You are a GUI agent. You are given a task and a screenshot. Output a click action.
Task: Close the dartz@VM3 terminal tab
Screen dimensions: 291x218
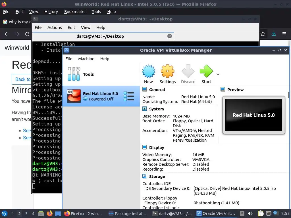(x=169, y=36)
